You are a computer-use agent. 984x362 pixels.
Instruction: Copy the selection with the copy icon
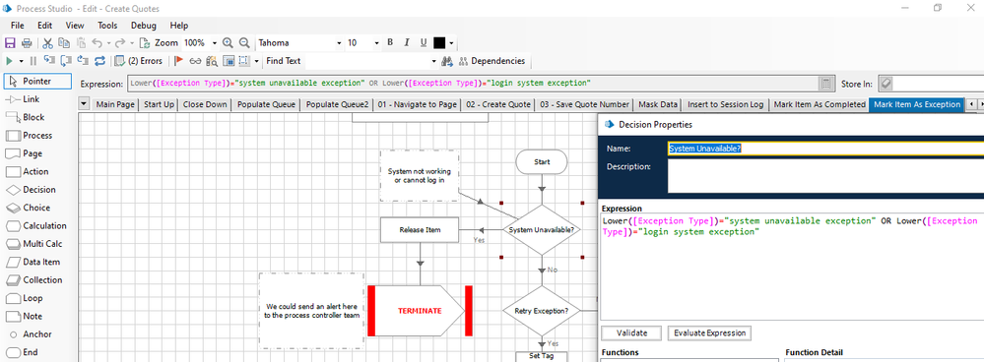(64, 43)
